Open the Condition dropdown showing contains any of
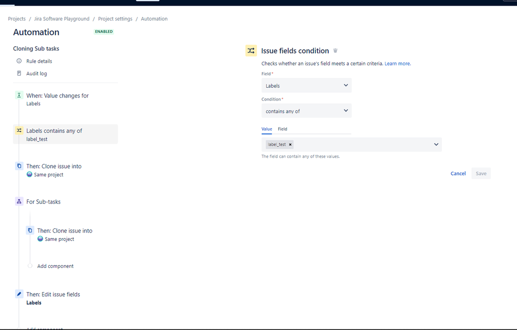Viewport: 517px width, 330px height. tap(306, 111)
